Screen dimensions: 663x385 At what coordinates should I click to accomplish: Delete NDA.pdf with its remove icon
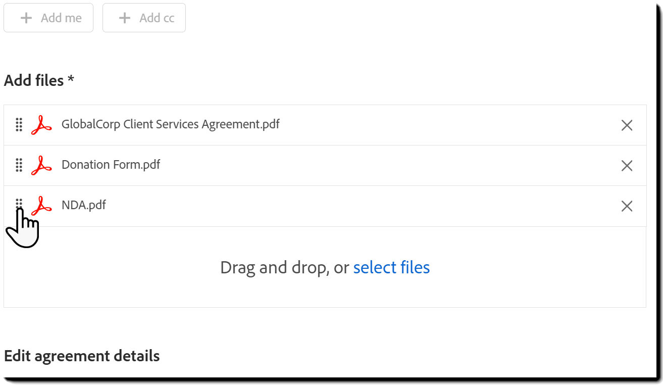tap(627, 206)
